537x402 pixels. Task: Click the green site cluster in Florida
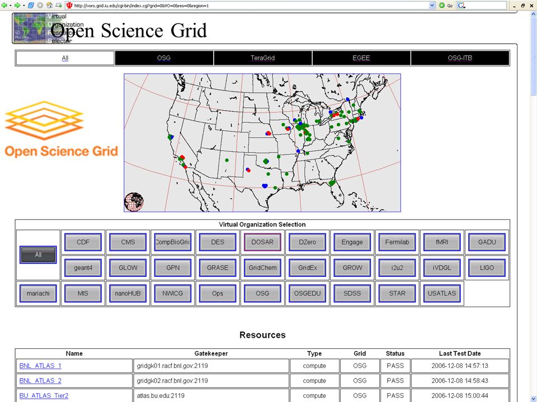tap(332, 183)
